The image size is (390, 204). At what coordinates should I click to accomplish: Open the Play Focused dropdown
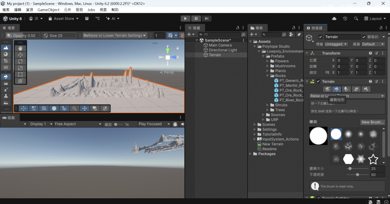pyautogui.click(x=154, y=124)
